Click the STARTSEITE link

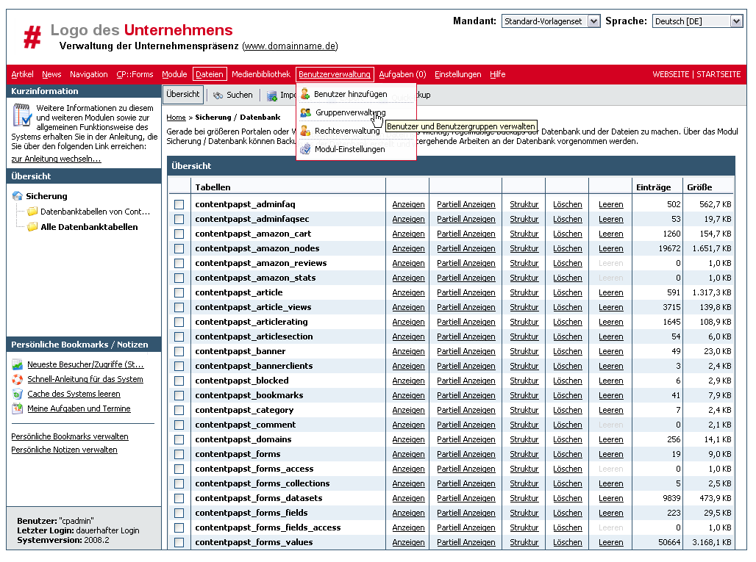[x=718, y=74]
